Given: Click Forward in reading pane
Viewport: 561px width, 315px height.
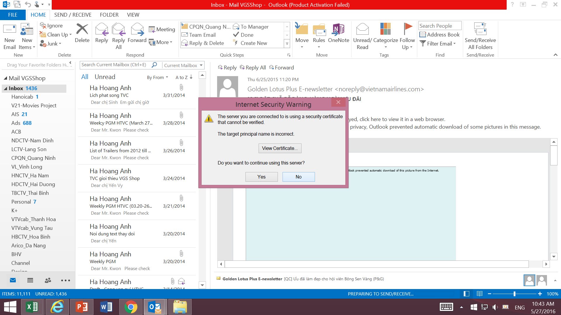Looking at the screenshot, I should click(x=281, y=67).
